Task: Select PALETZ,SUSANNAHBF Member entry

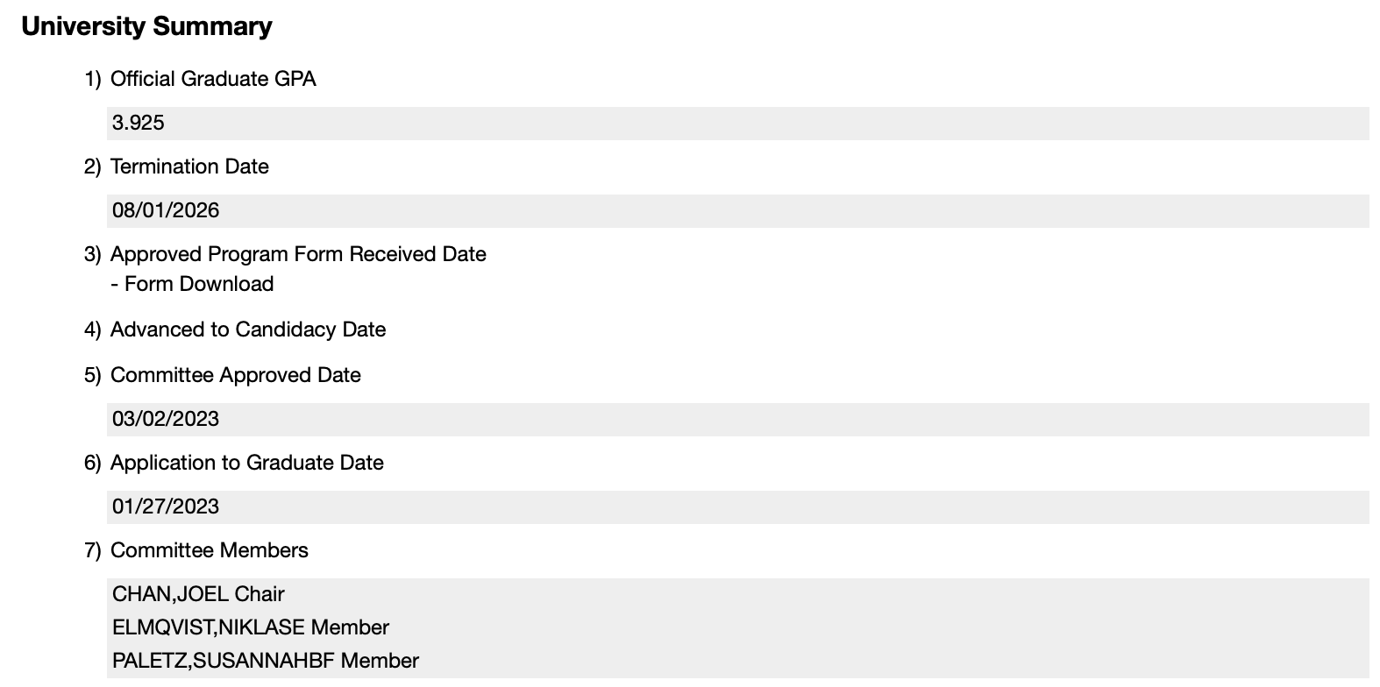Action: tap(266, 661)
